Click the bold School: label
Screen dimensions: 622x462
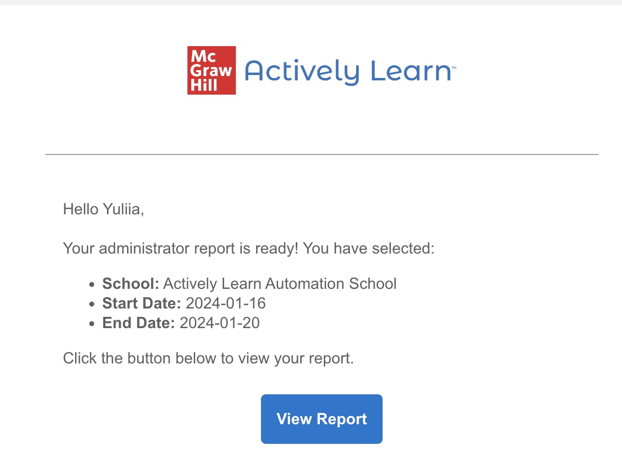(131, 283)
